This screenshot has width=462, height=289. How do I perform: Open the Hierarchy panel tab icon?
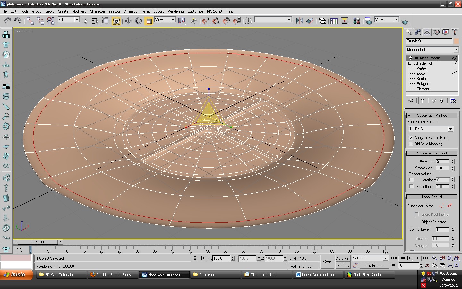[427, 32]
